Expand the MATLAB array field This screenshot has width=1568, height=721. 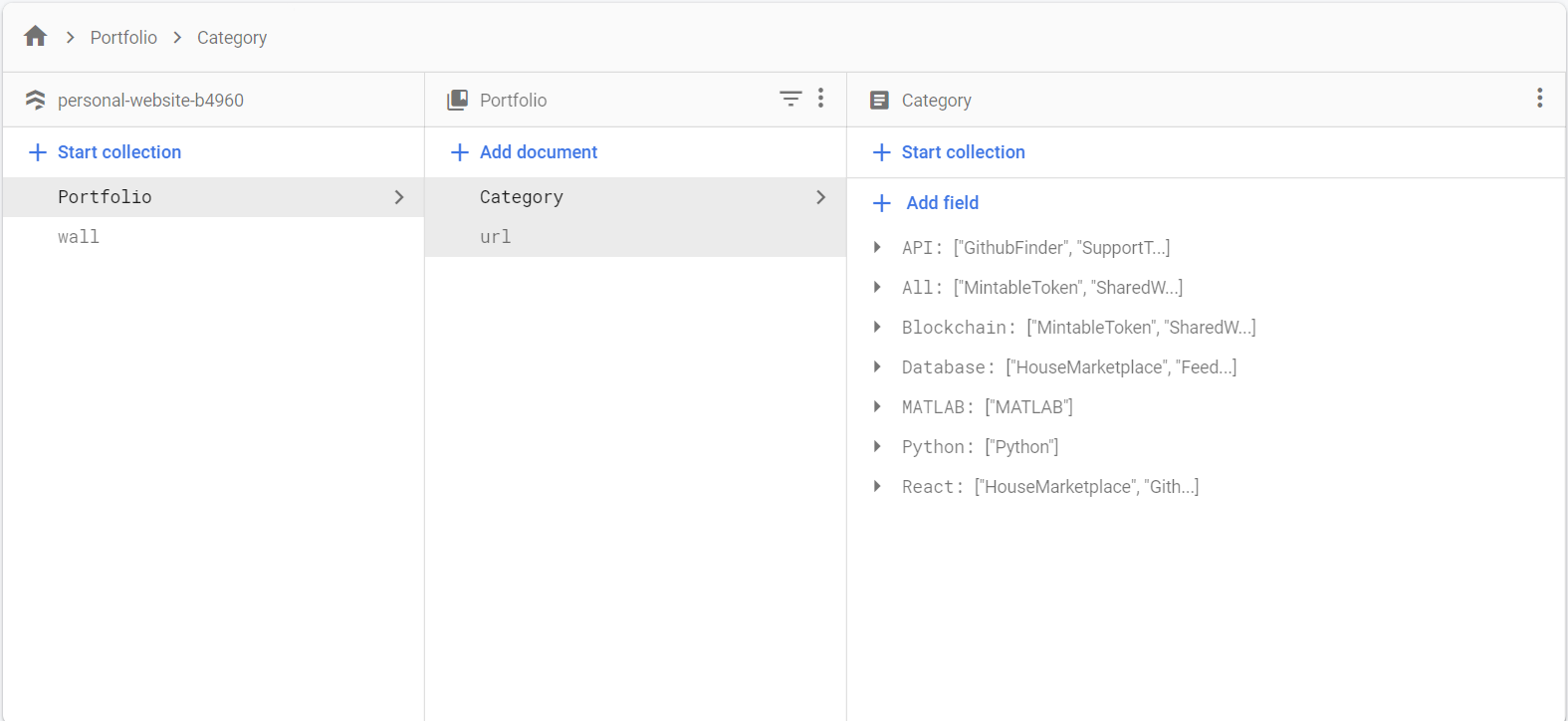pos(877,406)
